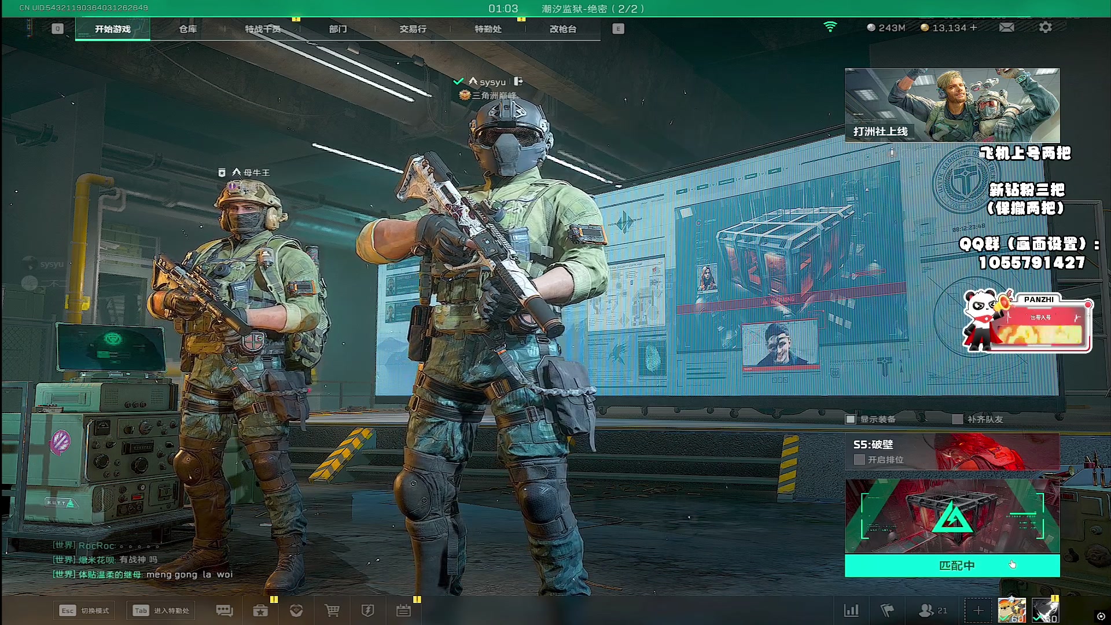Add currency with plus next to 13,134
The height and width of the screenshot is (625, 1111).
[x=973, y=27]
